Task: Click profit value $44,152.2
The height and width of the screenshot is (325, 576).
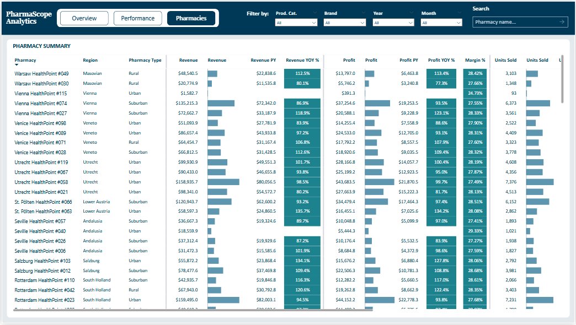Action: (345, 300)
